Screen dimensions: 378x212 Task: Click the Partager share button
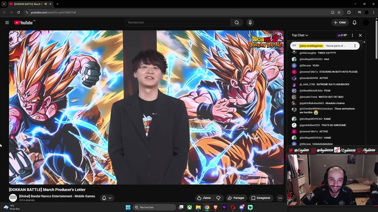click(236, 198)
